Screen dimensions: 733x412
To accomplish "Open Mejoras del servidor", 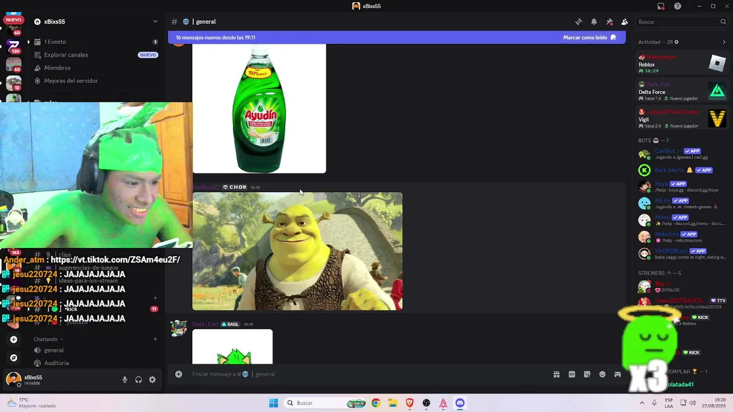I will [96, 81].
